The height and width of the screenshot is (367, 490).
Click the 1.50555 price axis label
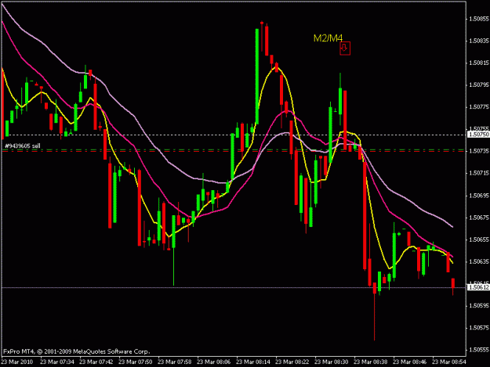(479, 350)
